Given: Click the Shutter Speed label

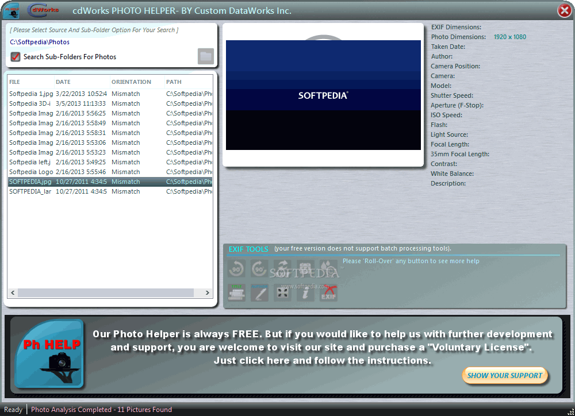Looking at the screenshot, I should tap(452, 95).
